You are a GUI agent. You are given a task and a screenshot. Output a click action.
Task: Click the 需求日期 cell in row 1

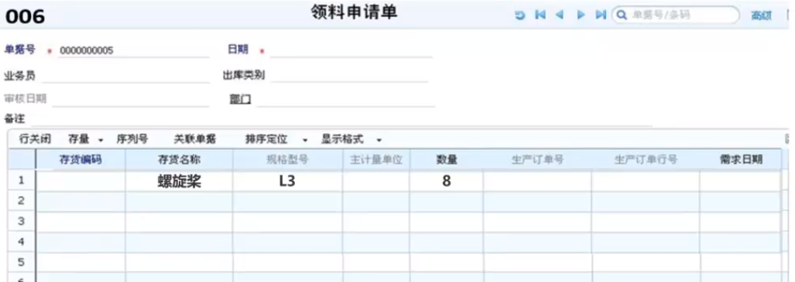741,182
